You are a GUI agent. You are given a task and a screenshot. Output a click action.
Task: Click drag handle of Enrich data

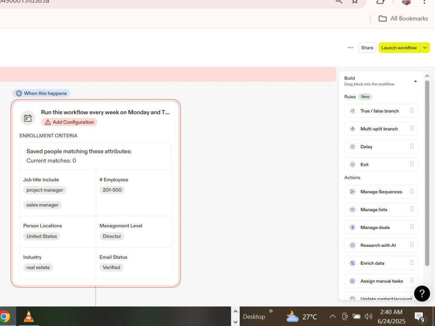[412, 263]
